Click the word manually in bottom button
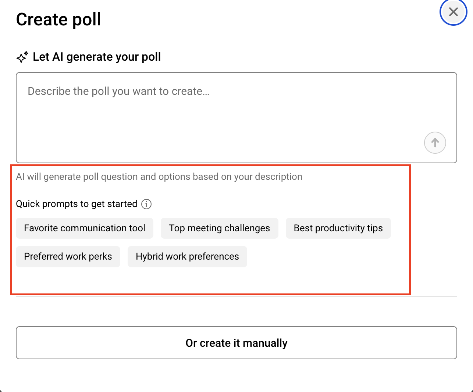Viewport: 473px width, 392px height. [265, 343]
